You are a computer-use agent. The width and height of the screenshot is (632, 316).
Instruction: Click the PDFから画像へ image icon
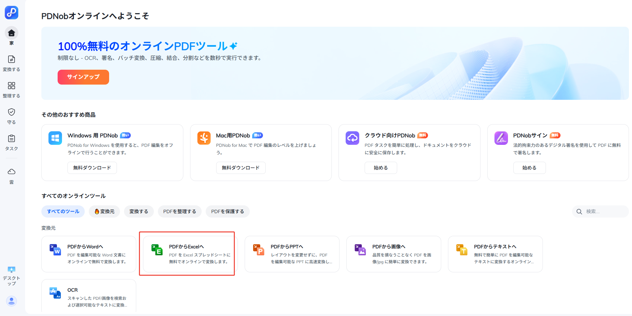click(x=360, y=250)
